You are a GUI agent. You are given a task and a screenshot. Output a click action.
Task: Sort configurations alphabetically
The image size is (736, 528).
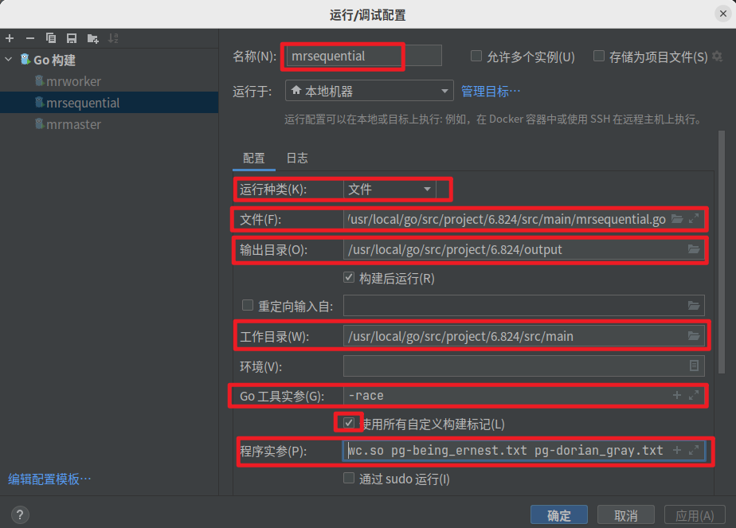coord(113,37)
